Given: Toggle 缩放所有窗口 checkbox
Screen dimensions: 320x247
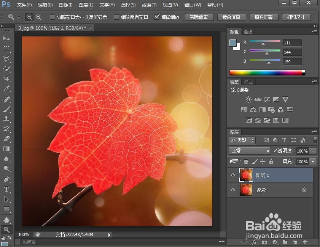Looking at the screenshot, I should tap(116, 17).
